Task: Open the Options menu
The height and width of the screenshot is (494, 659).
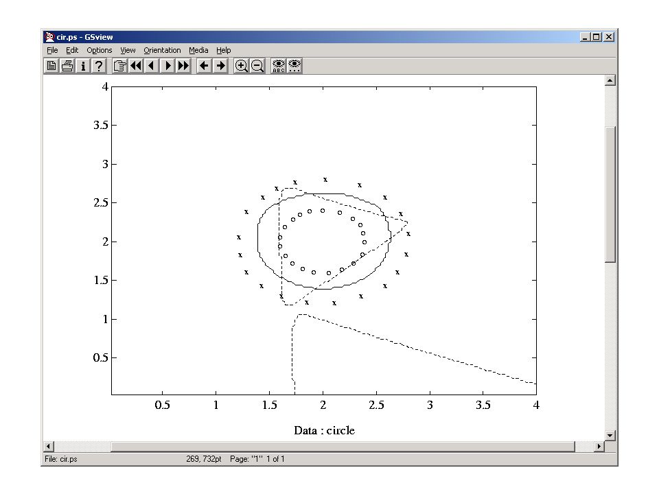Action: 99,50
